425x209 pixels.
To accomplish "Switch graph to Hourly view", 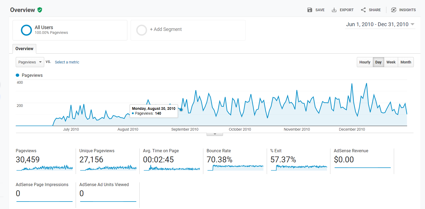I will [365, 62].
